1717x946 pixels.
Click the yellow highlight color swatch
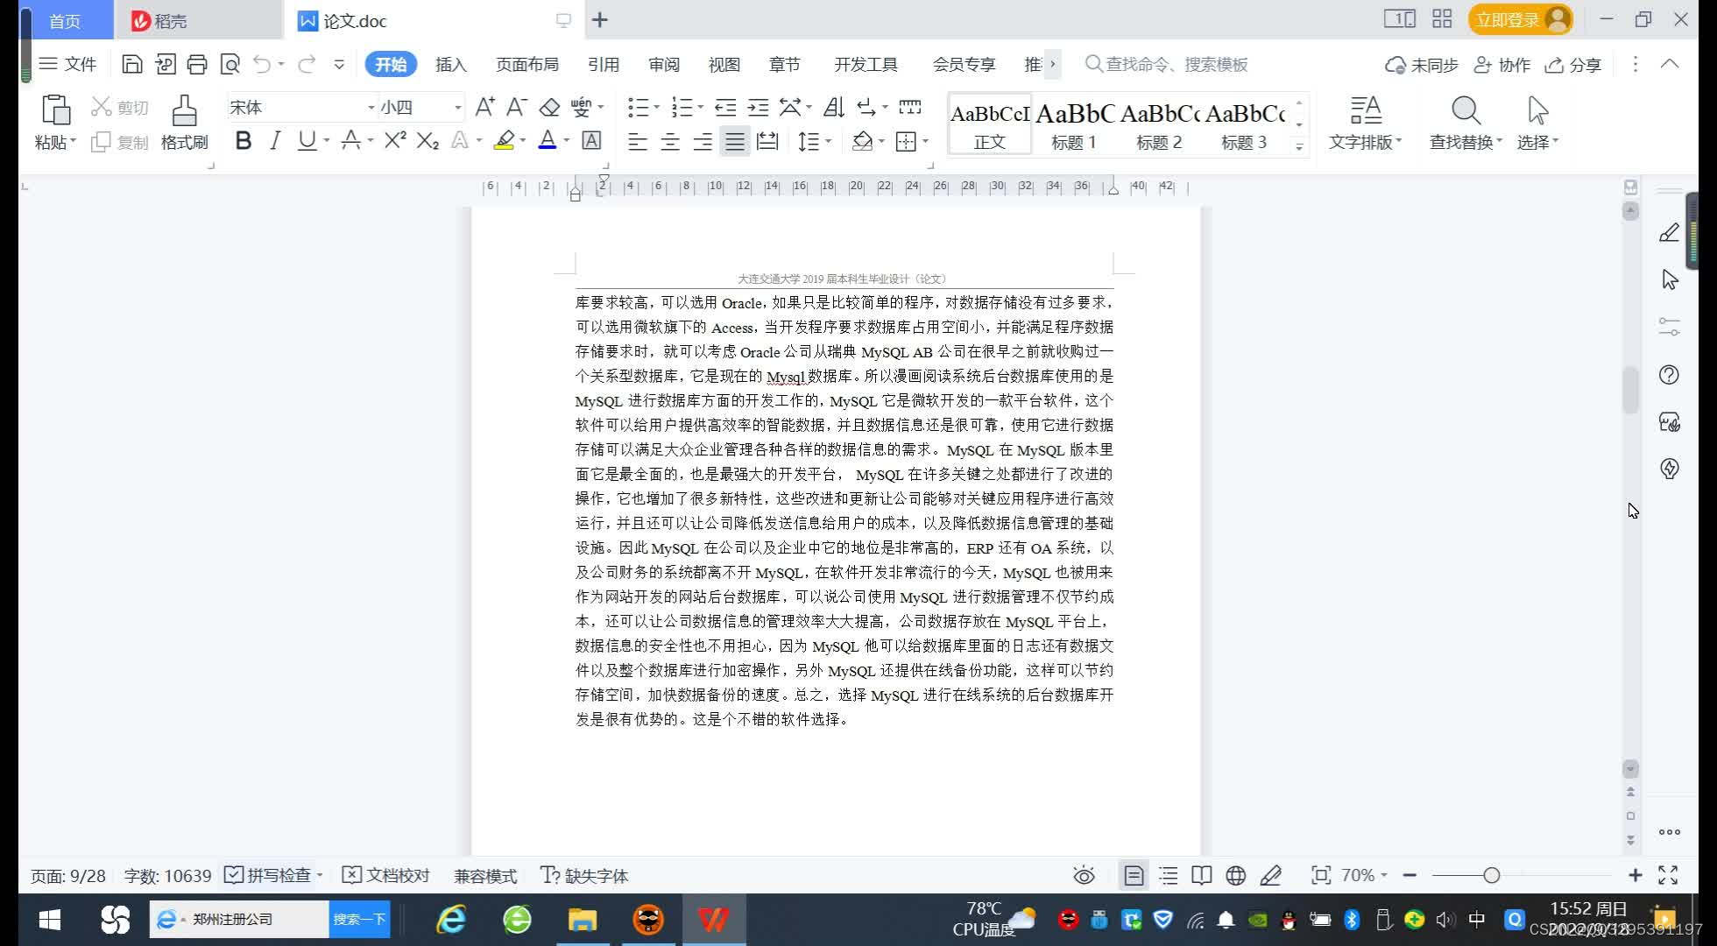(x=504, y=140)
